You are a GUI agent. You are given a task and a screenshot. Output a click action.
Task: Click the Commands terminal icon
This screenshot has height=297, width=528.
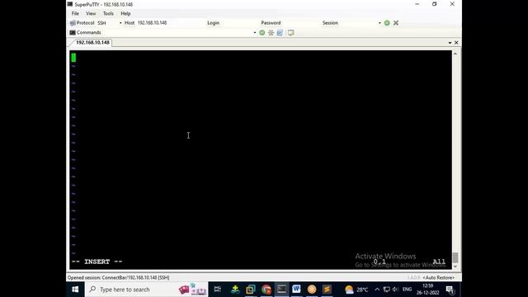[73, 33]
